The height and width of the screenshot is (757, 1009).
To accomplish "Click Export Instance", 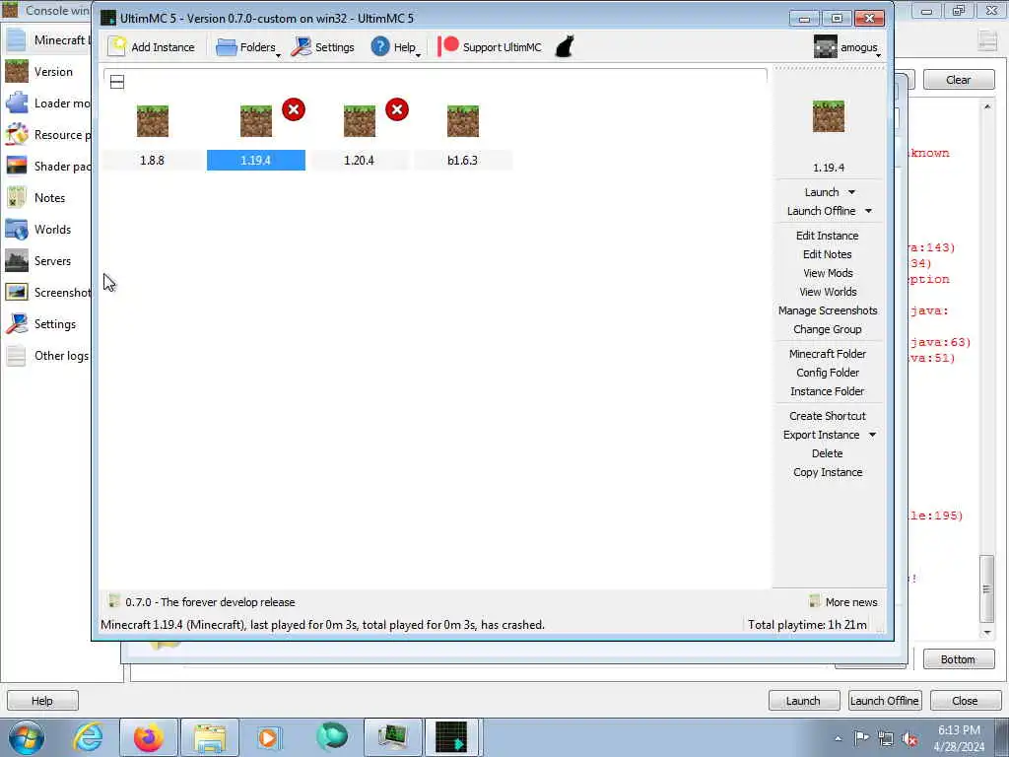I will pos(821,435).
